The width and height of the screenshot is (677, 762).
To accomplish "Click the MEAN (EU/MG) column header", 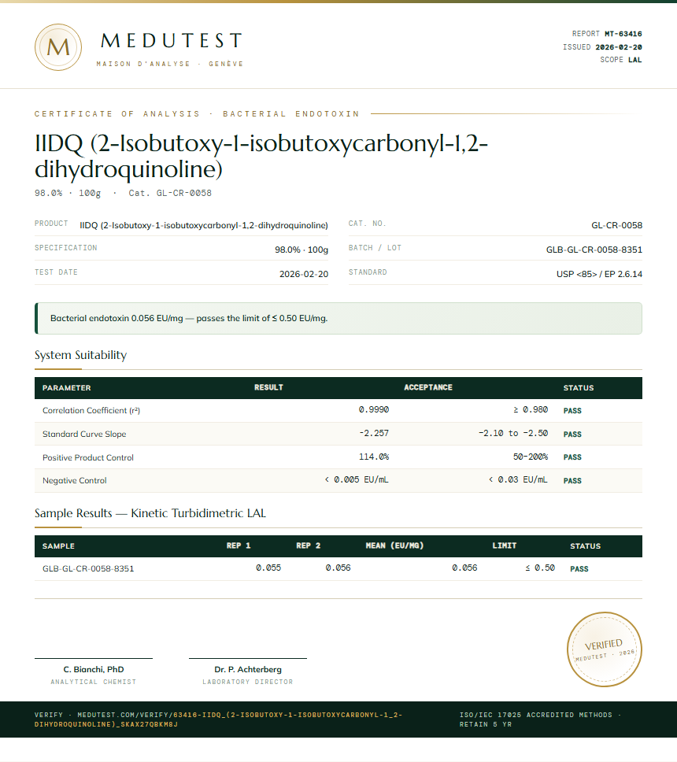I will 394,546.
